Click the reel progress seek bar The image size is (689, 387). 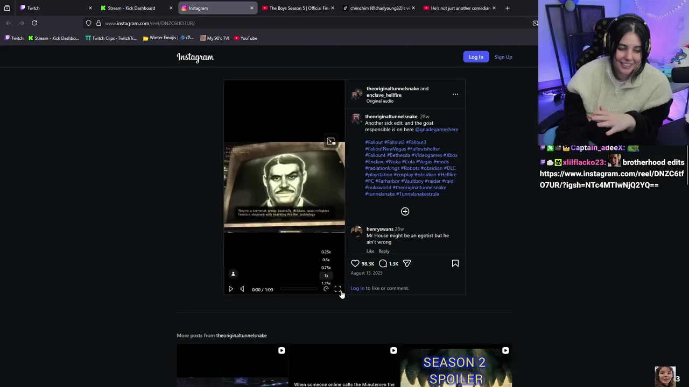click(299, 289)
